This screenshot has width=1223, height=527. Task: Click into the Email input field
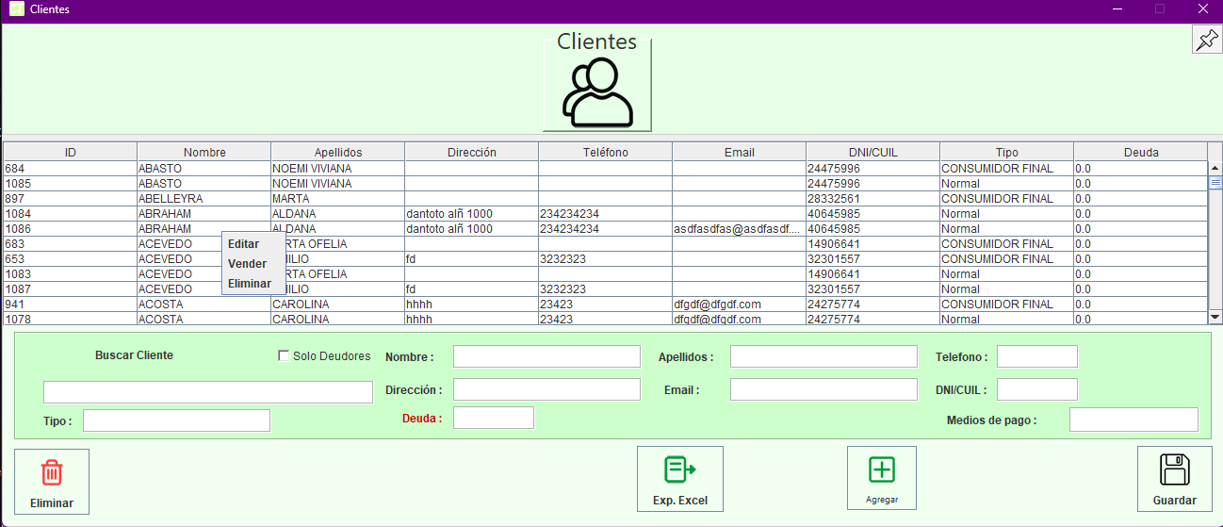tap(823, 389)
